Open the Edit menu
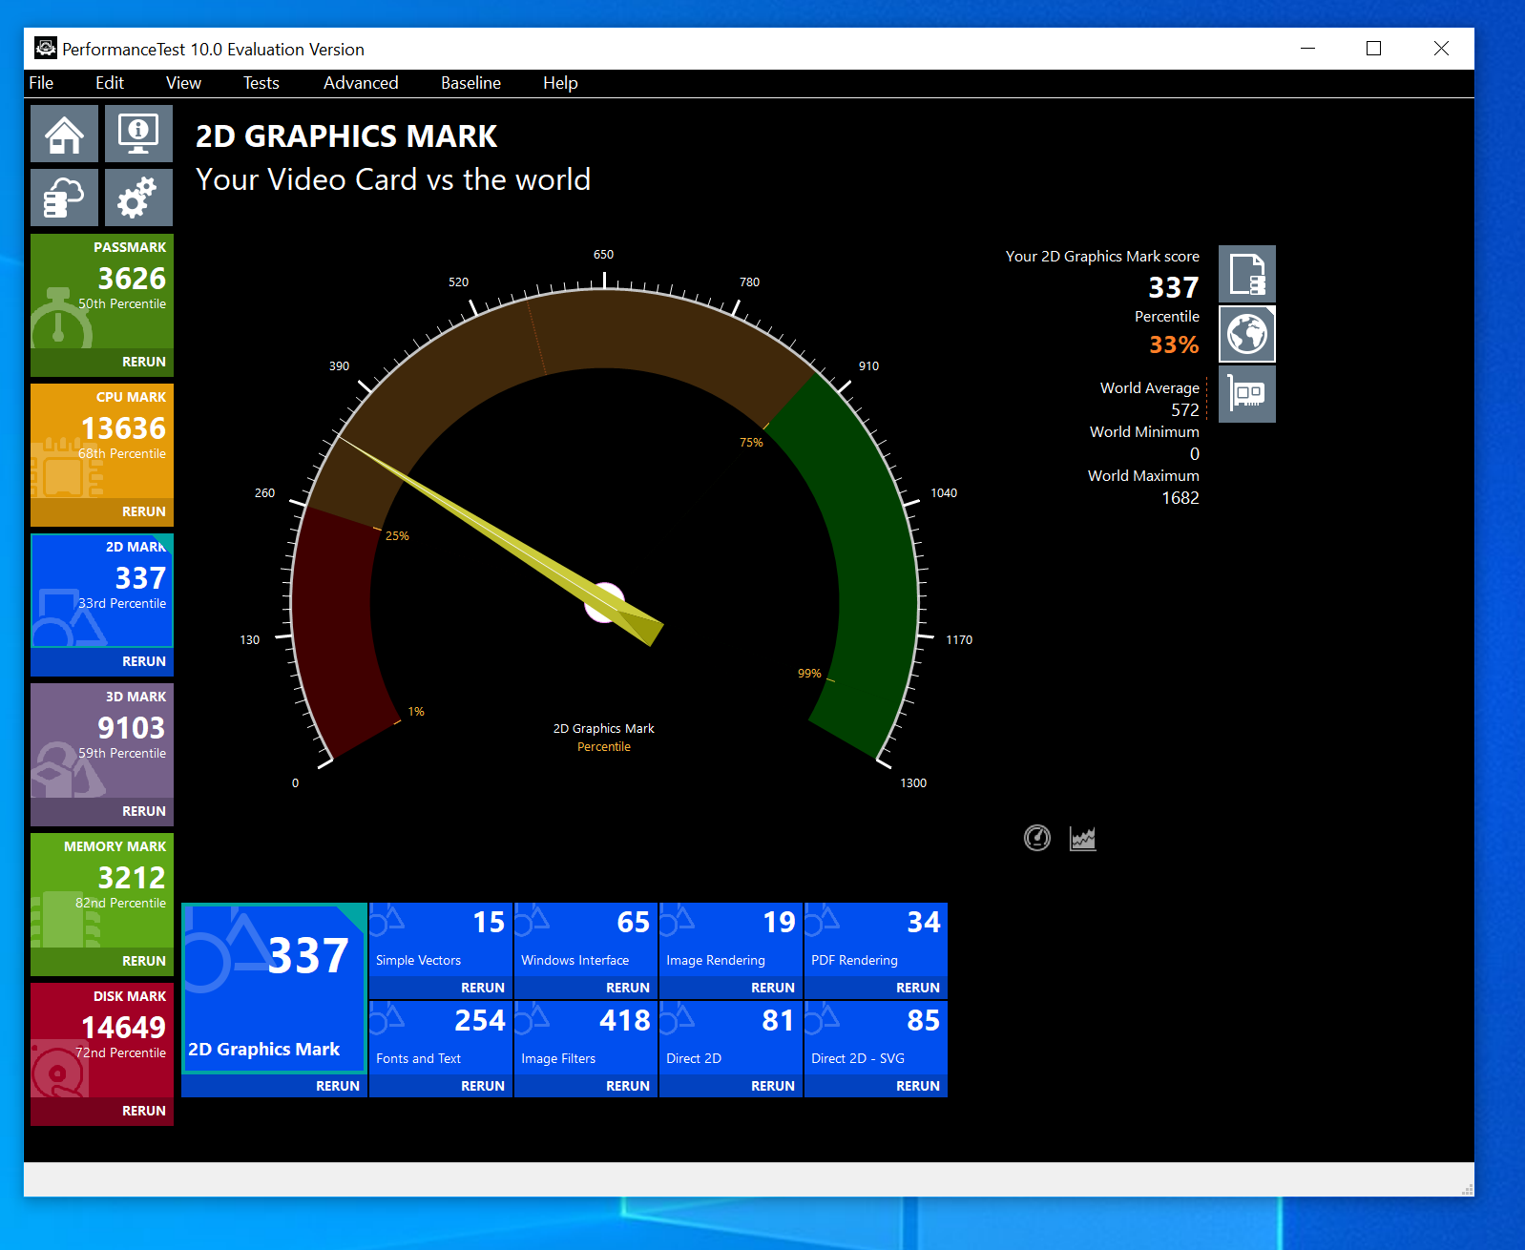This screenshot has height=1250, width=1525. click(x=110, y=83)
